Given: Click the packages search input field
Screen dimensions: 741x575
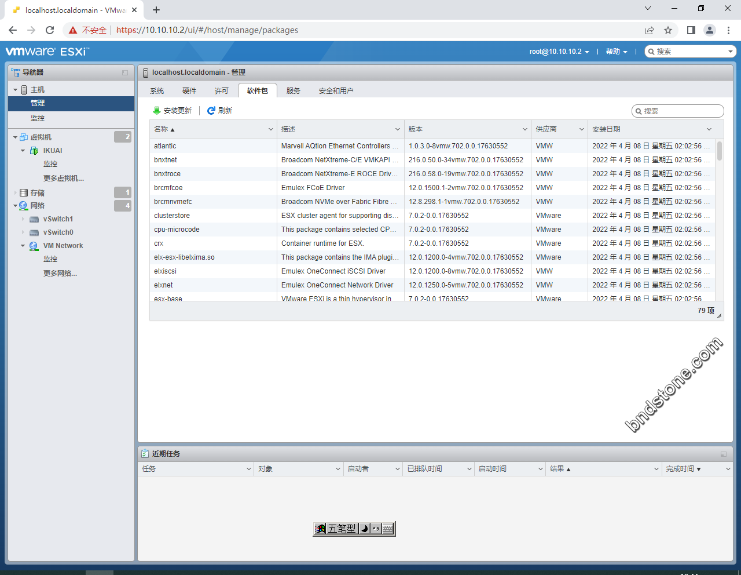Looking at the screenshot, I should 678,111.
